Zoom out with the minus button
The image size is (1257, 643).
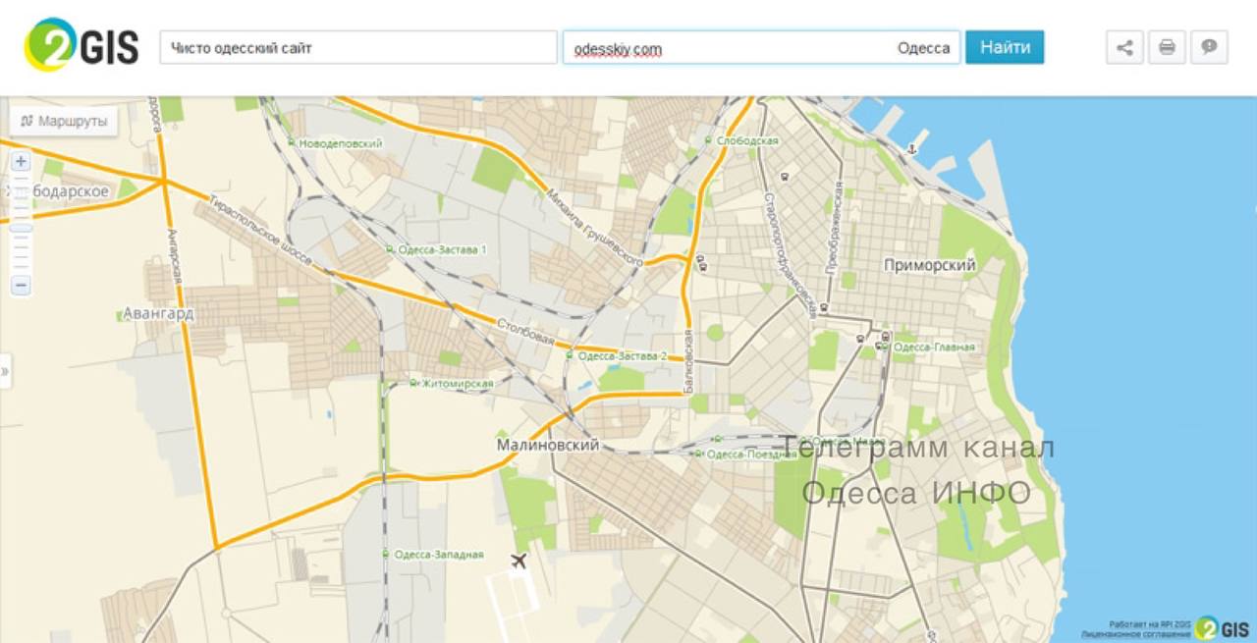(x=21, y=286)
